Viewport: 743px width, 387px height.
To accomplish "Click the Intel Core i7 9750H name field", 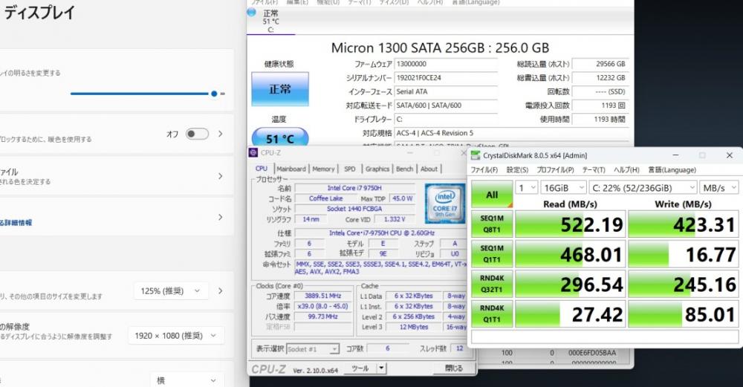I will [x=354, y=188].
